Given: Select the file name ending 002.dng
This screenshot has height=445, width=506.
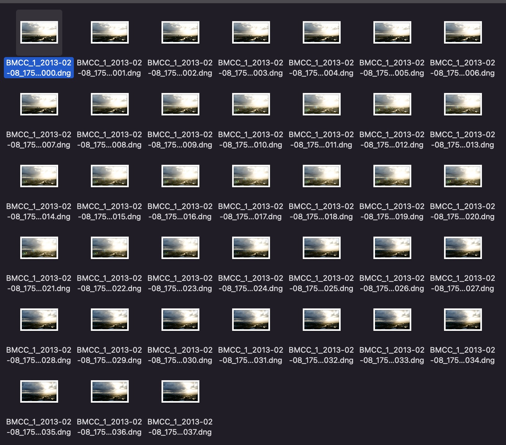Looking at the screenshot, I should (x=180, y=68).
